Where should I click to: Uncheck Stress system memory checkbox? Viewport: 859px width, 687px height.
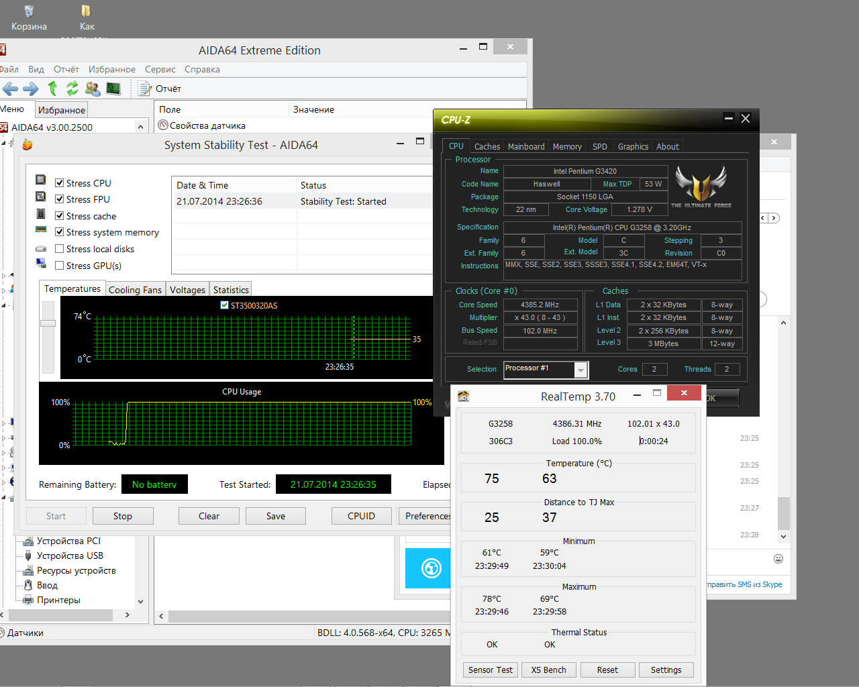(x=60, y=232)
